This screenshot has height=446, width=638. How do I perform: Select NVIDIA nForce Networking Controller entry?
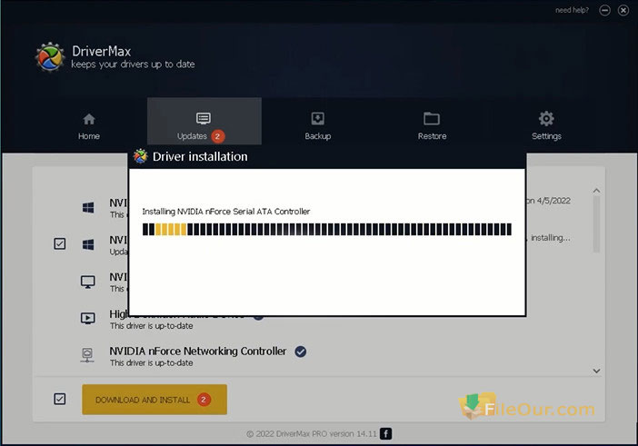tap(198, 352)
